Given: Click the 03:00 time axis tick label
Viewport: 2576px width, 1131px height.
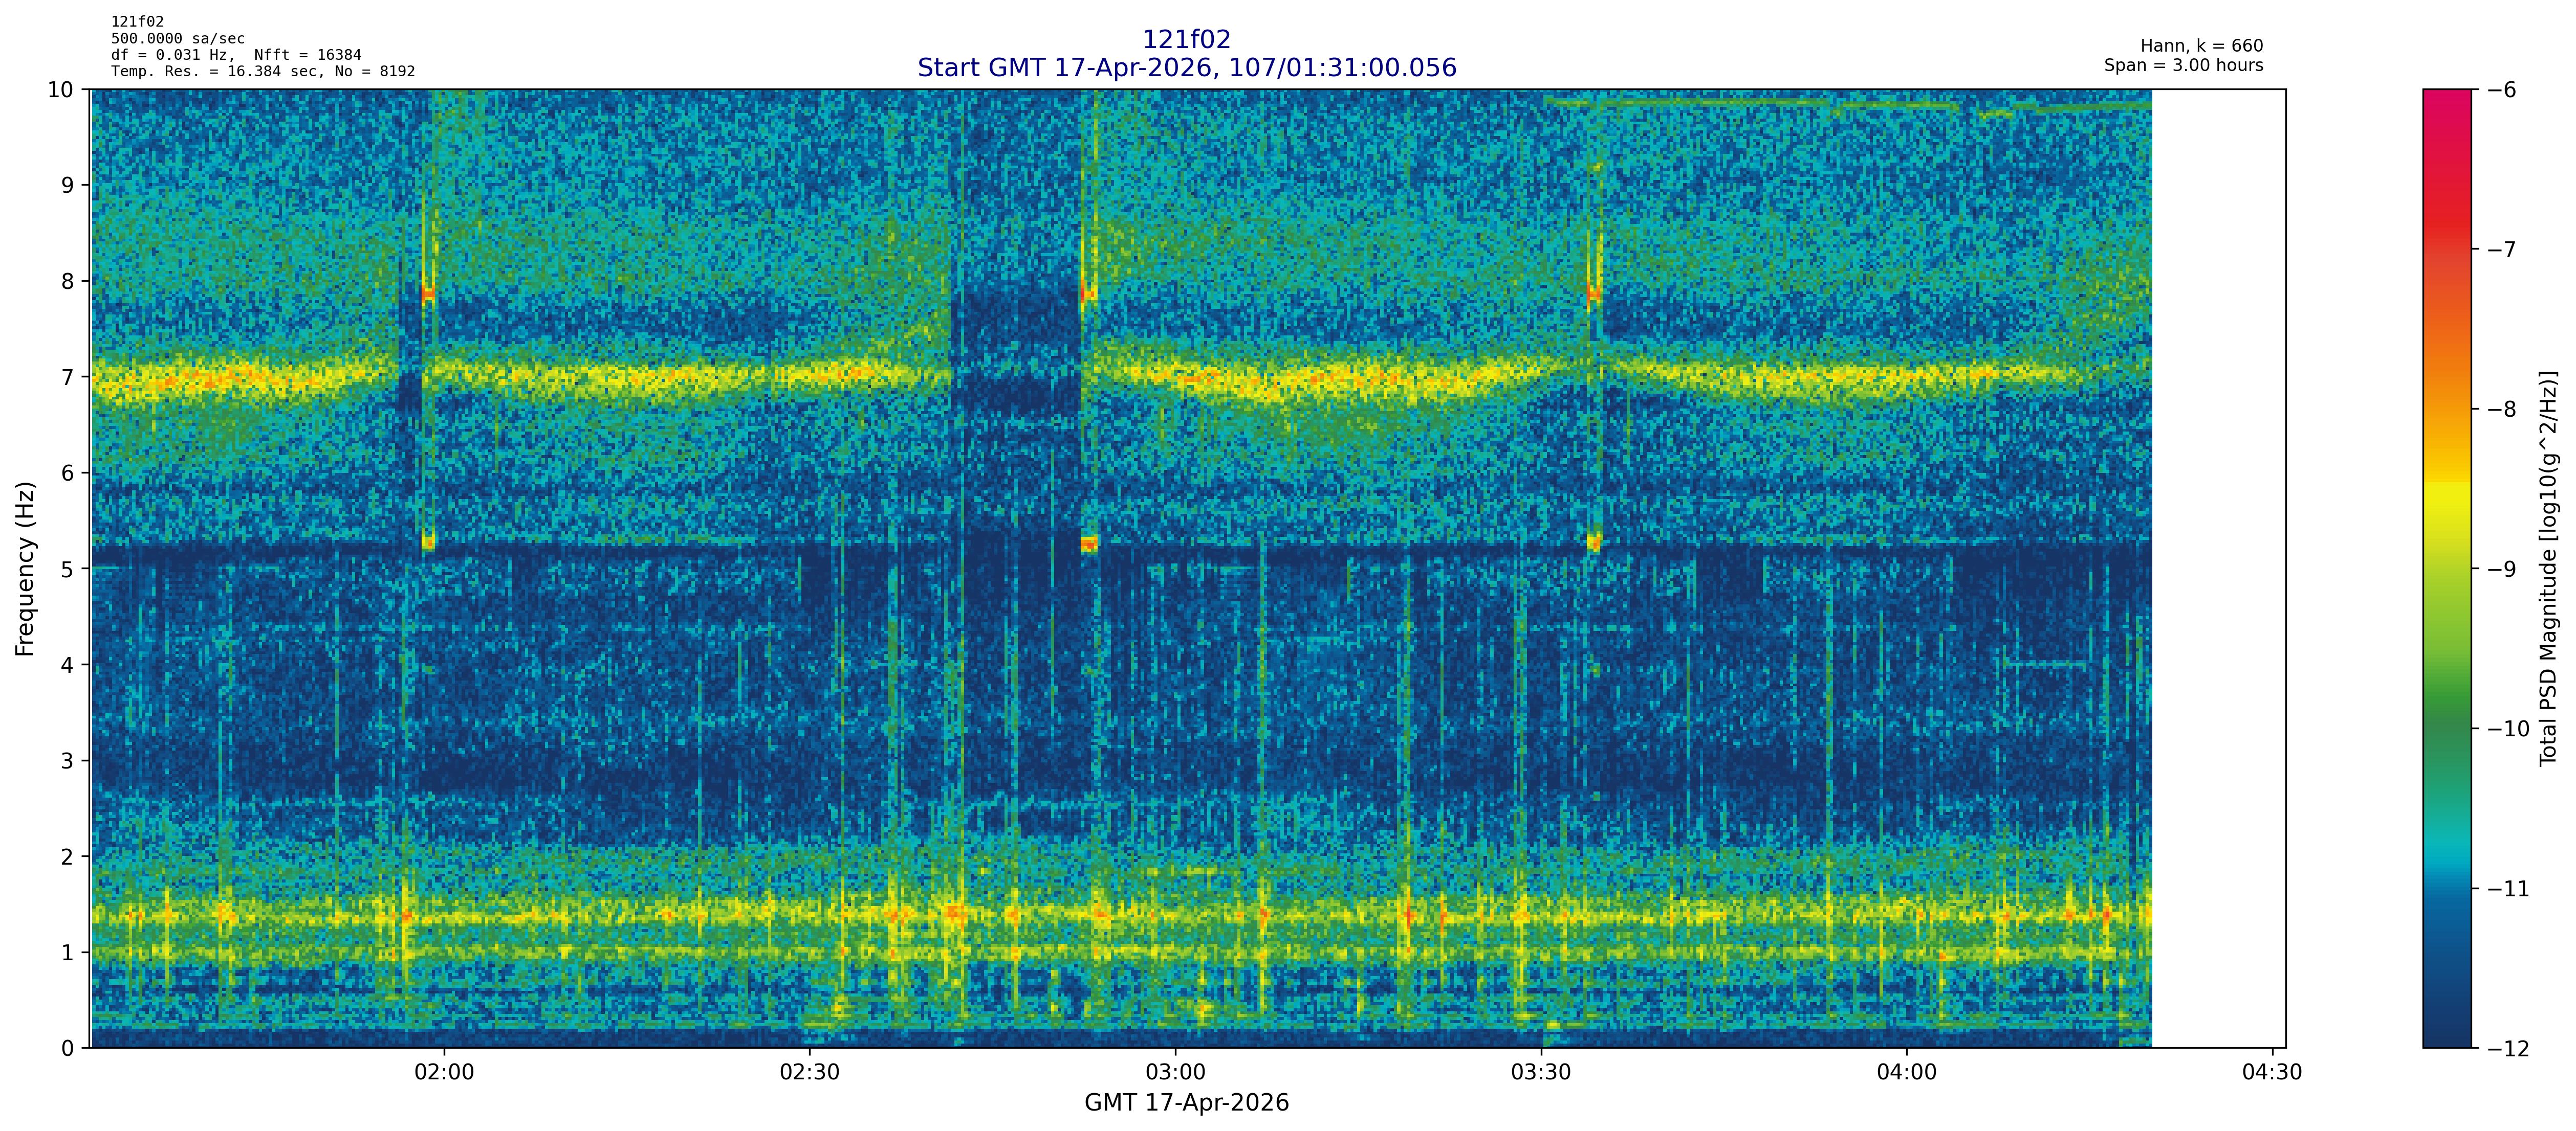Looking at the screenshot, I should coord(1175,1073).
